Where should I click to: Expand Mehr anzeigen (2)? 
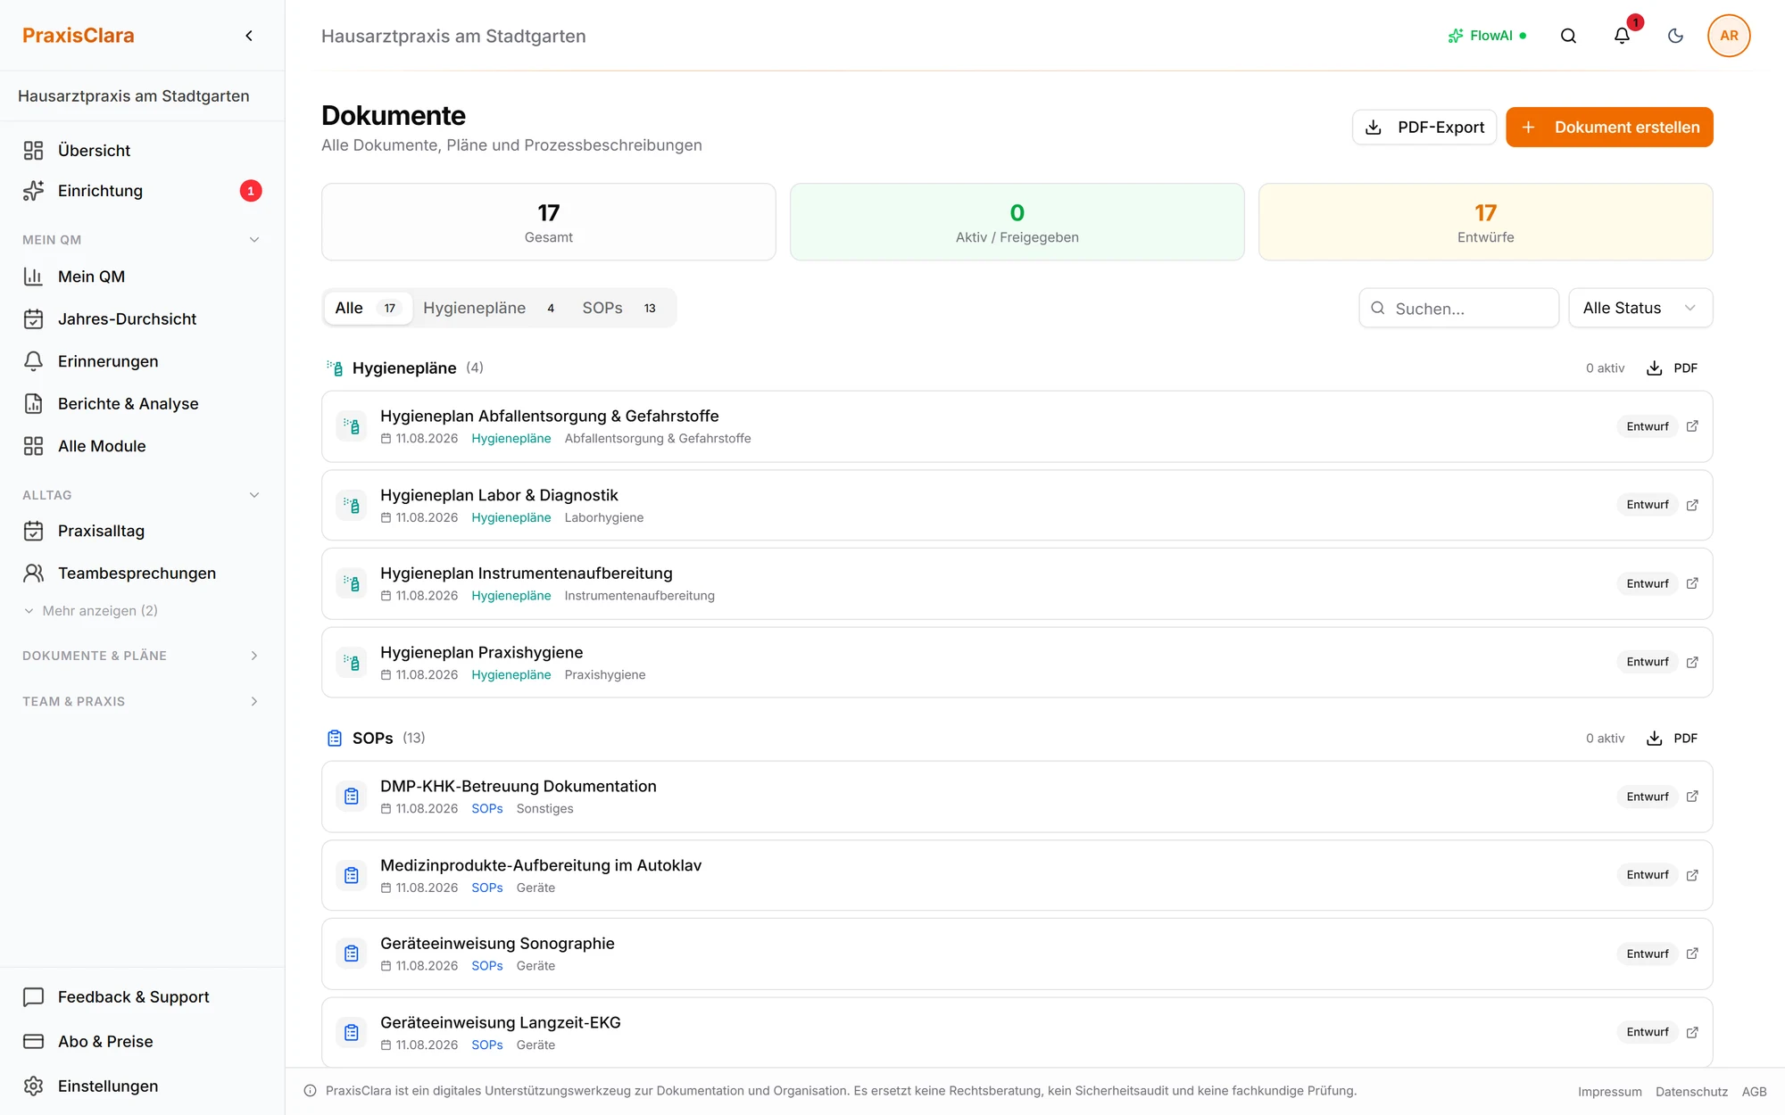click(x=90, y=611)
